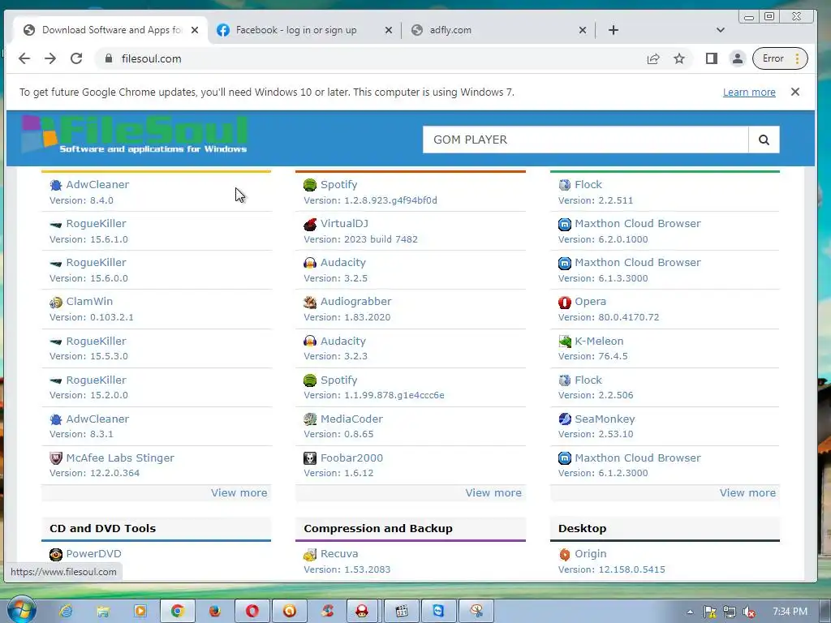Click the CD and DVD Tools heading
The image size is (831, 623).
click(x=103, y=528)
